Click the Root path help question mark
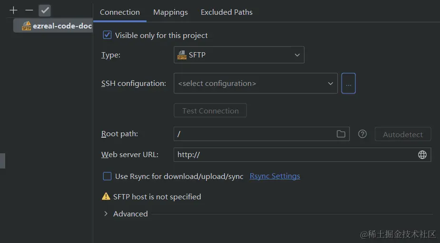The image size is (440, 243). [362, 134]
